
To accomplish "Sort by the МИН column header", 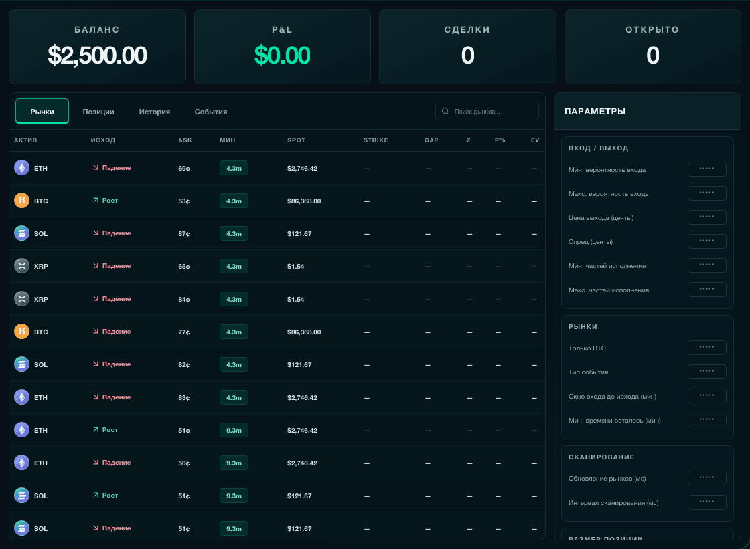I will [x=228, y=140].
